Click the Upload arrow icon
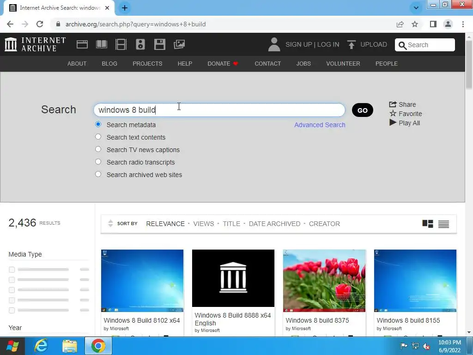Image resolution: width=473 pixels, height=355 pixels. tap(351, 45)
